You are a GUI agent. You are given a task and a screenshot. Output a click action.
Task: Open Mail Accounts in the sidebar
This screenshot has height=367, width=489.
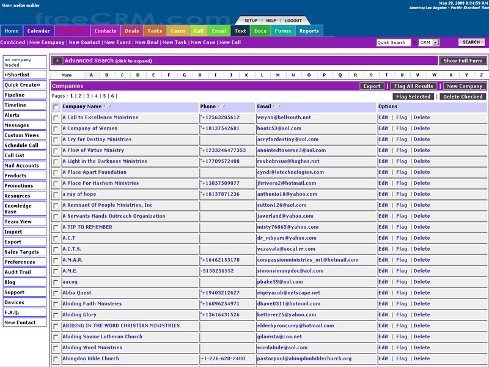point(24,165)
